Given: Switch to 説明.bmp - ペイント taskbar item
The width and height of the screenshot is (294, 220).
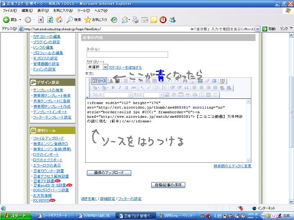Looking at the screenshot, I should [x=176, y=216].
